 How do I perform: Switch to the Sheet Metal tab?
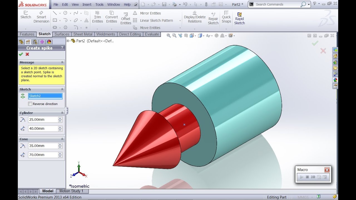tap(83, 34)
